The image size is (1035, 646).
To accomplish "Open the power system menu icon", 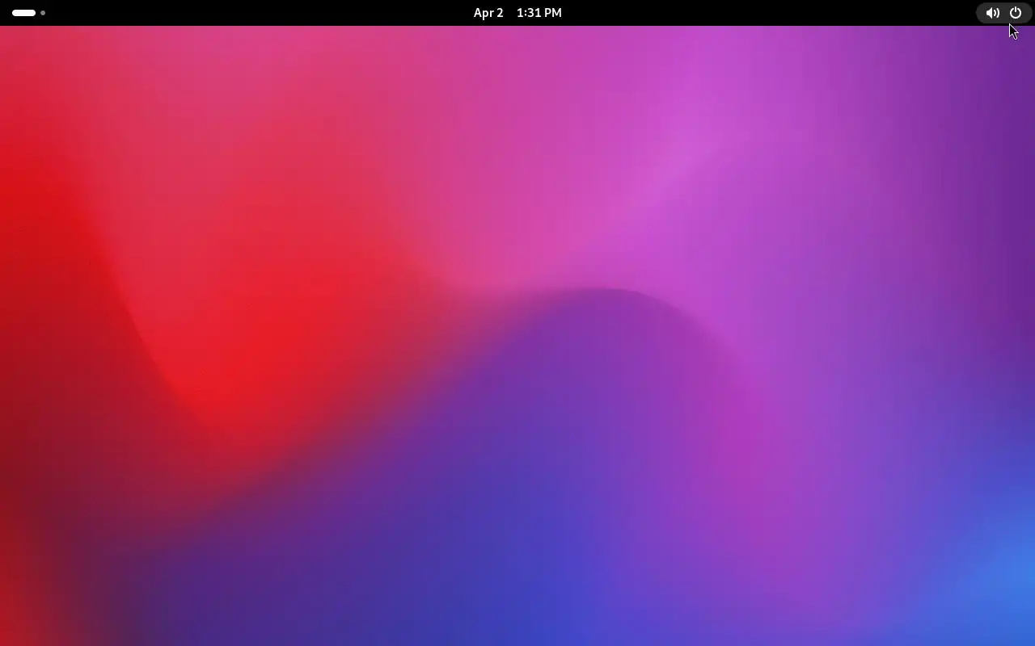I will tap(1016, 13).
